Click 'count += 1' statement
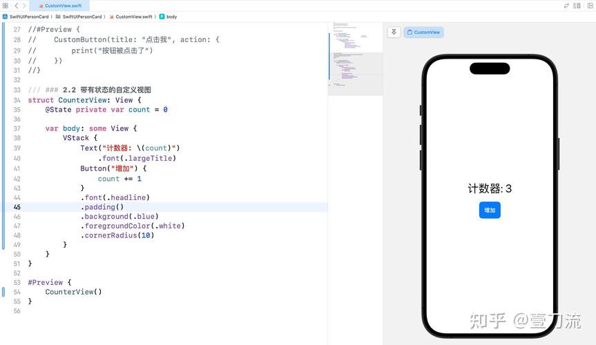 coord(119,179)
